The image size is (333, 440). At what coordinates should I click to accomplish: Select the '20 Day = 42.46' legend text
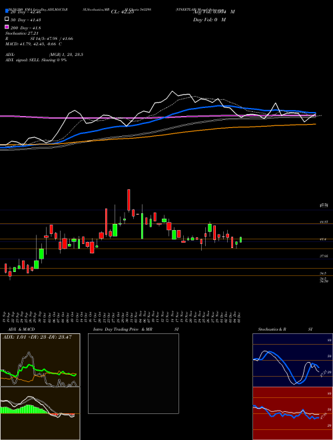point(26,12)
